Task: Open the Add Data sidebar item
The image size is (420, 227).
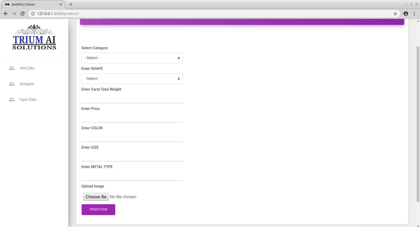Action: tap(27, 68)
